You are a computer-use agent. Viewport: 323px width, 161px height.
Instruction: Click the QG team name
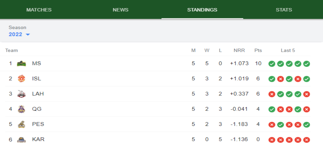pos(37,109)
